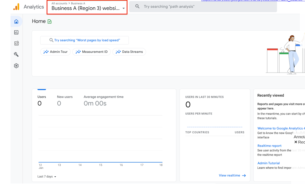Open the configuration wrench tool in sidebar
Image resolution: width=305 pixels, height=184 pixels.
coord(16,55)
